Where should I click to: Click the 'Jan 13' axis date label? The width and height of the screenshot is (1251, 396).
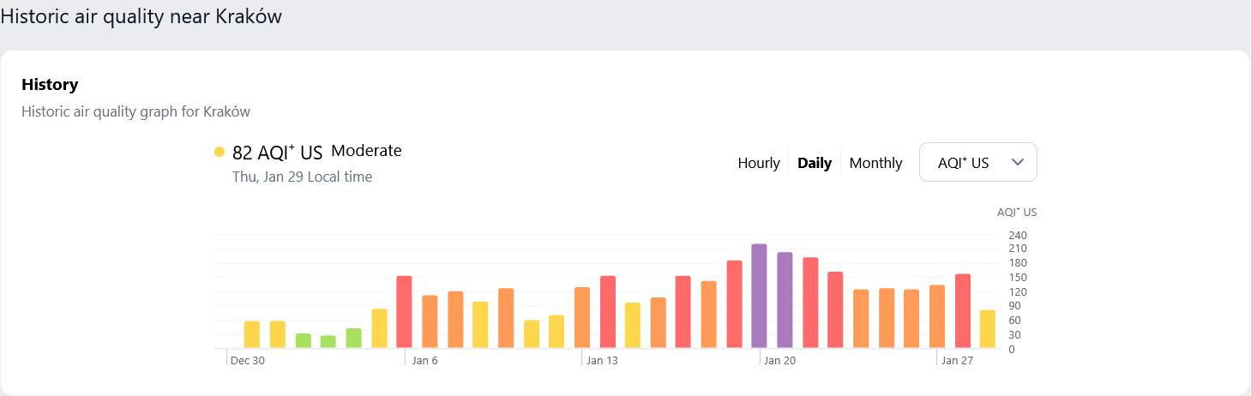click(x=602, y=361)
